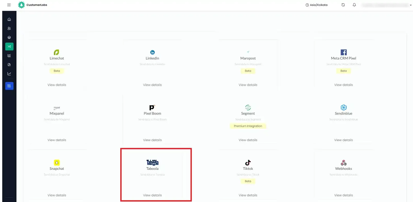Click the CustomerLabs logo
This screenshot has width=413, height=202.
click(33, 5)
